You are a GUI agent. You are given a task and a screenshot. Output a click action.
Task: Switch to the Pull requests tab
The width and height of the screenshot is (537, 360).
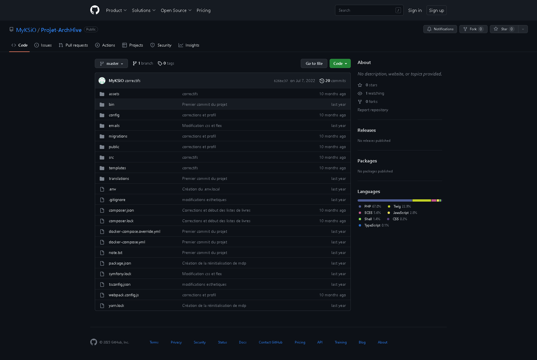tap(73, 45)
